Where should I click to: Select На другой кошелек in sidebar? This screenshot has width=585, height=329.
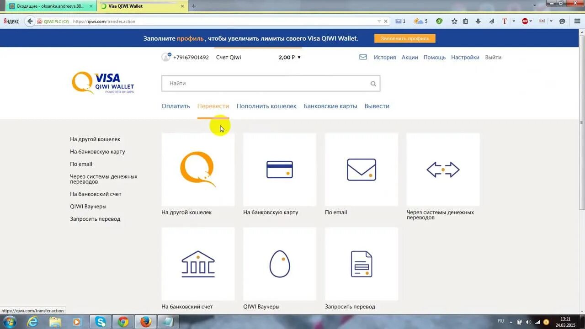pyautogui.click(x=95, y=139)
